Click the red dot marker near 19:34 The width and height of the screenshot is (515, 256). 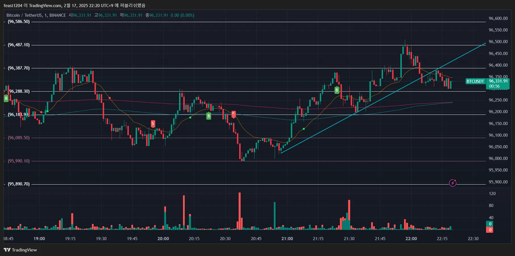click(x=110, y=98)
